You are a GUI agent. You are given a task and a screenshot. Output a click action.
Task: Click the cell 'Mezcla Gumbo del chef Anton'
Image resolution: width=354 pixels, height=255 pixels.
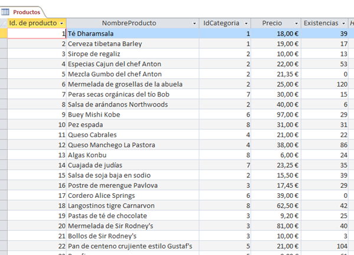[133, 74]
